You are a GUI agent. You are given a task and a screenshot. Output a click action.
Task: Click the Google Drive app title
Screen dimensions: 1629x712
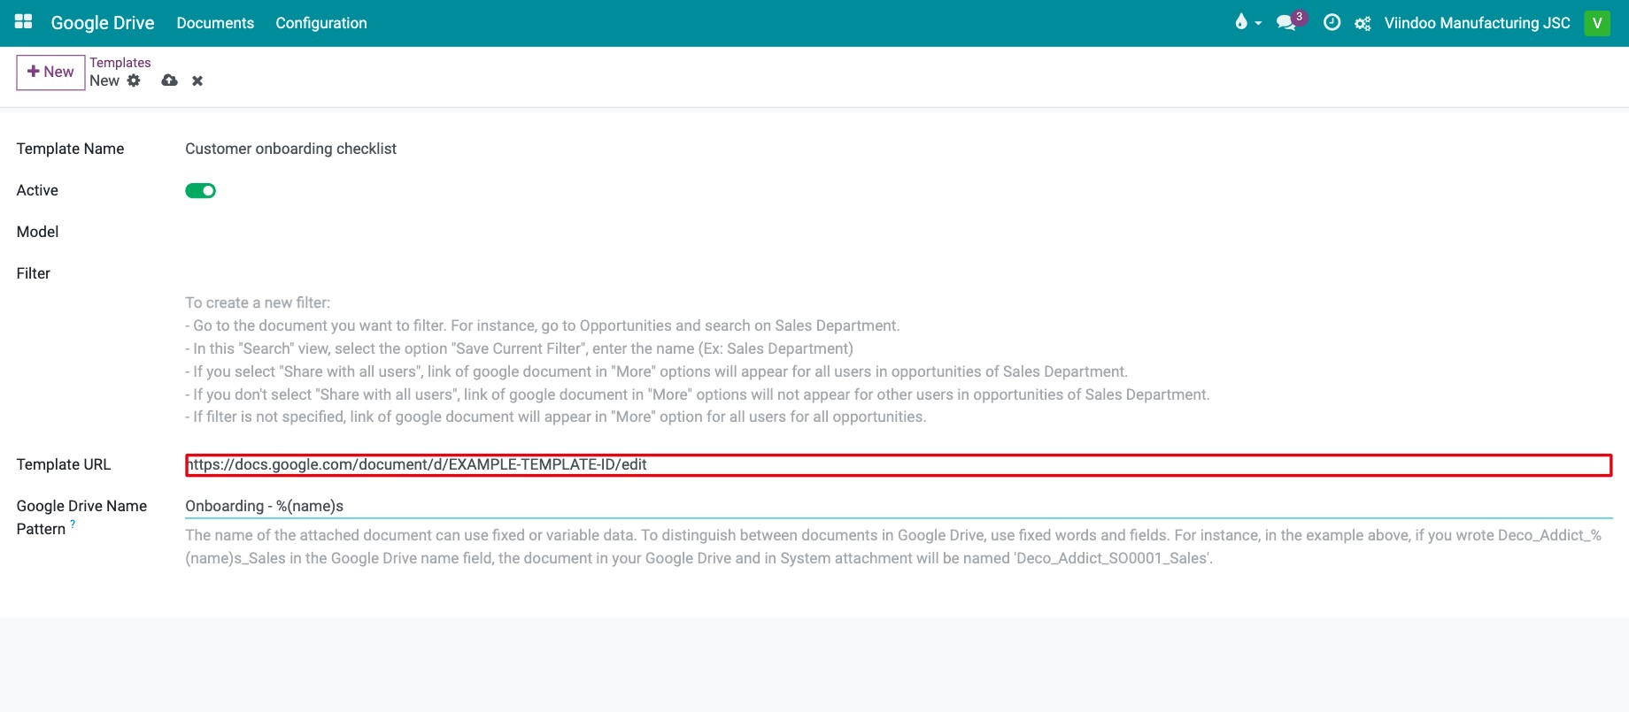pos(103,23)
